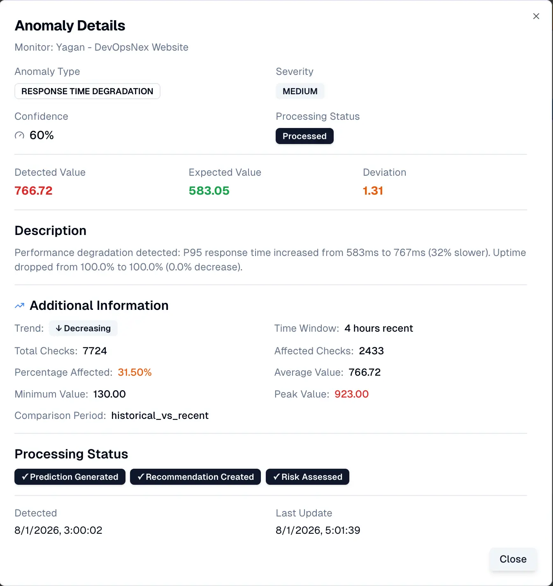
Task: Select the red detected value 766.72
Action: pos(34,191)
